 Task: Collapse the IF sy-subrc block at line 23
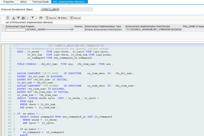point(14,114)
